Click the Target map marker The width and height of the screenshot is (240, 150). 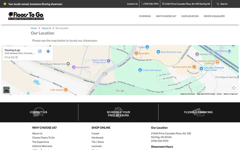[147, 47]
